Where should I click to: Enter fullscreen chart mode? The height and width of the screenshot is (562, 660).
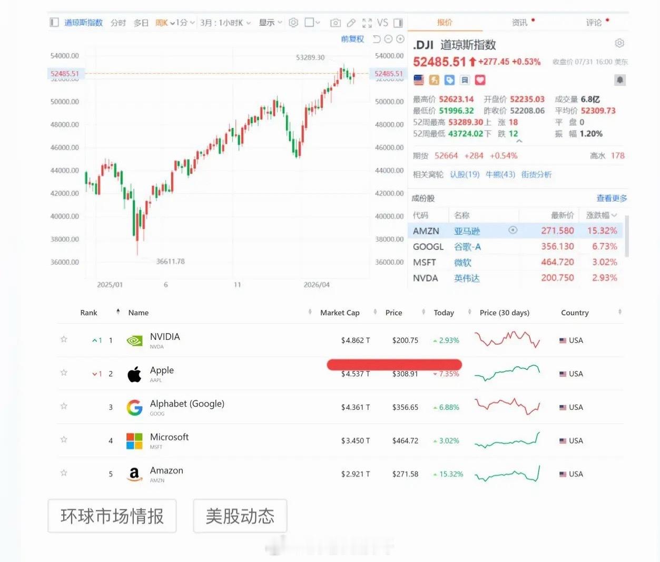tap(367, 23)
